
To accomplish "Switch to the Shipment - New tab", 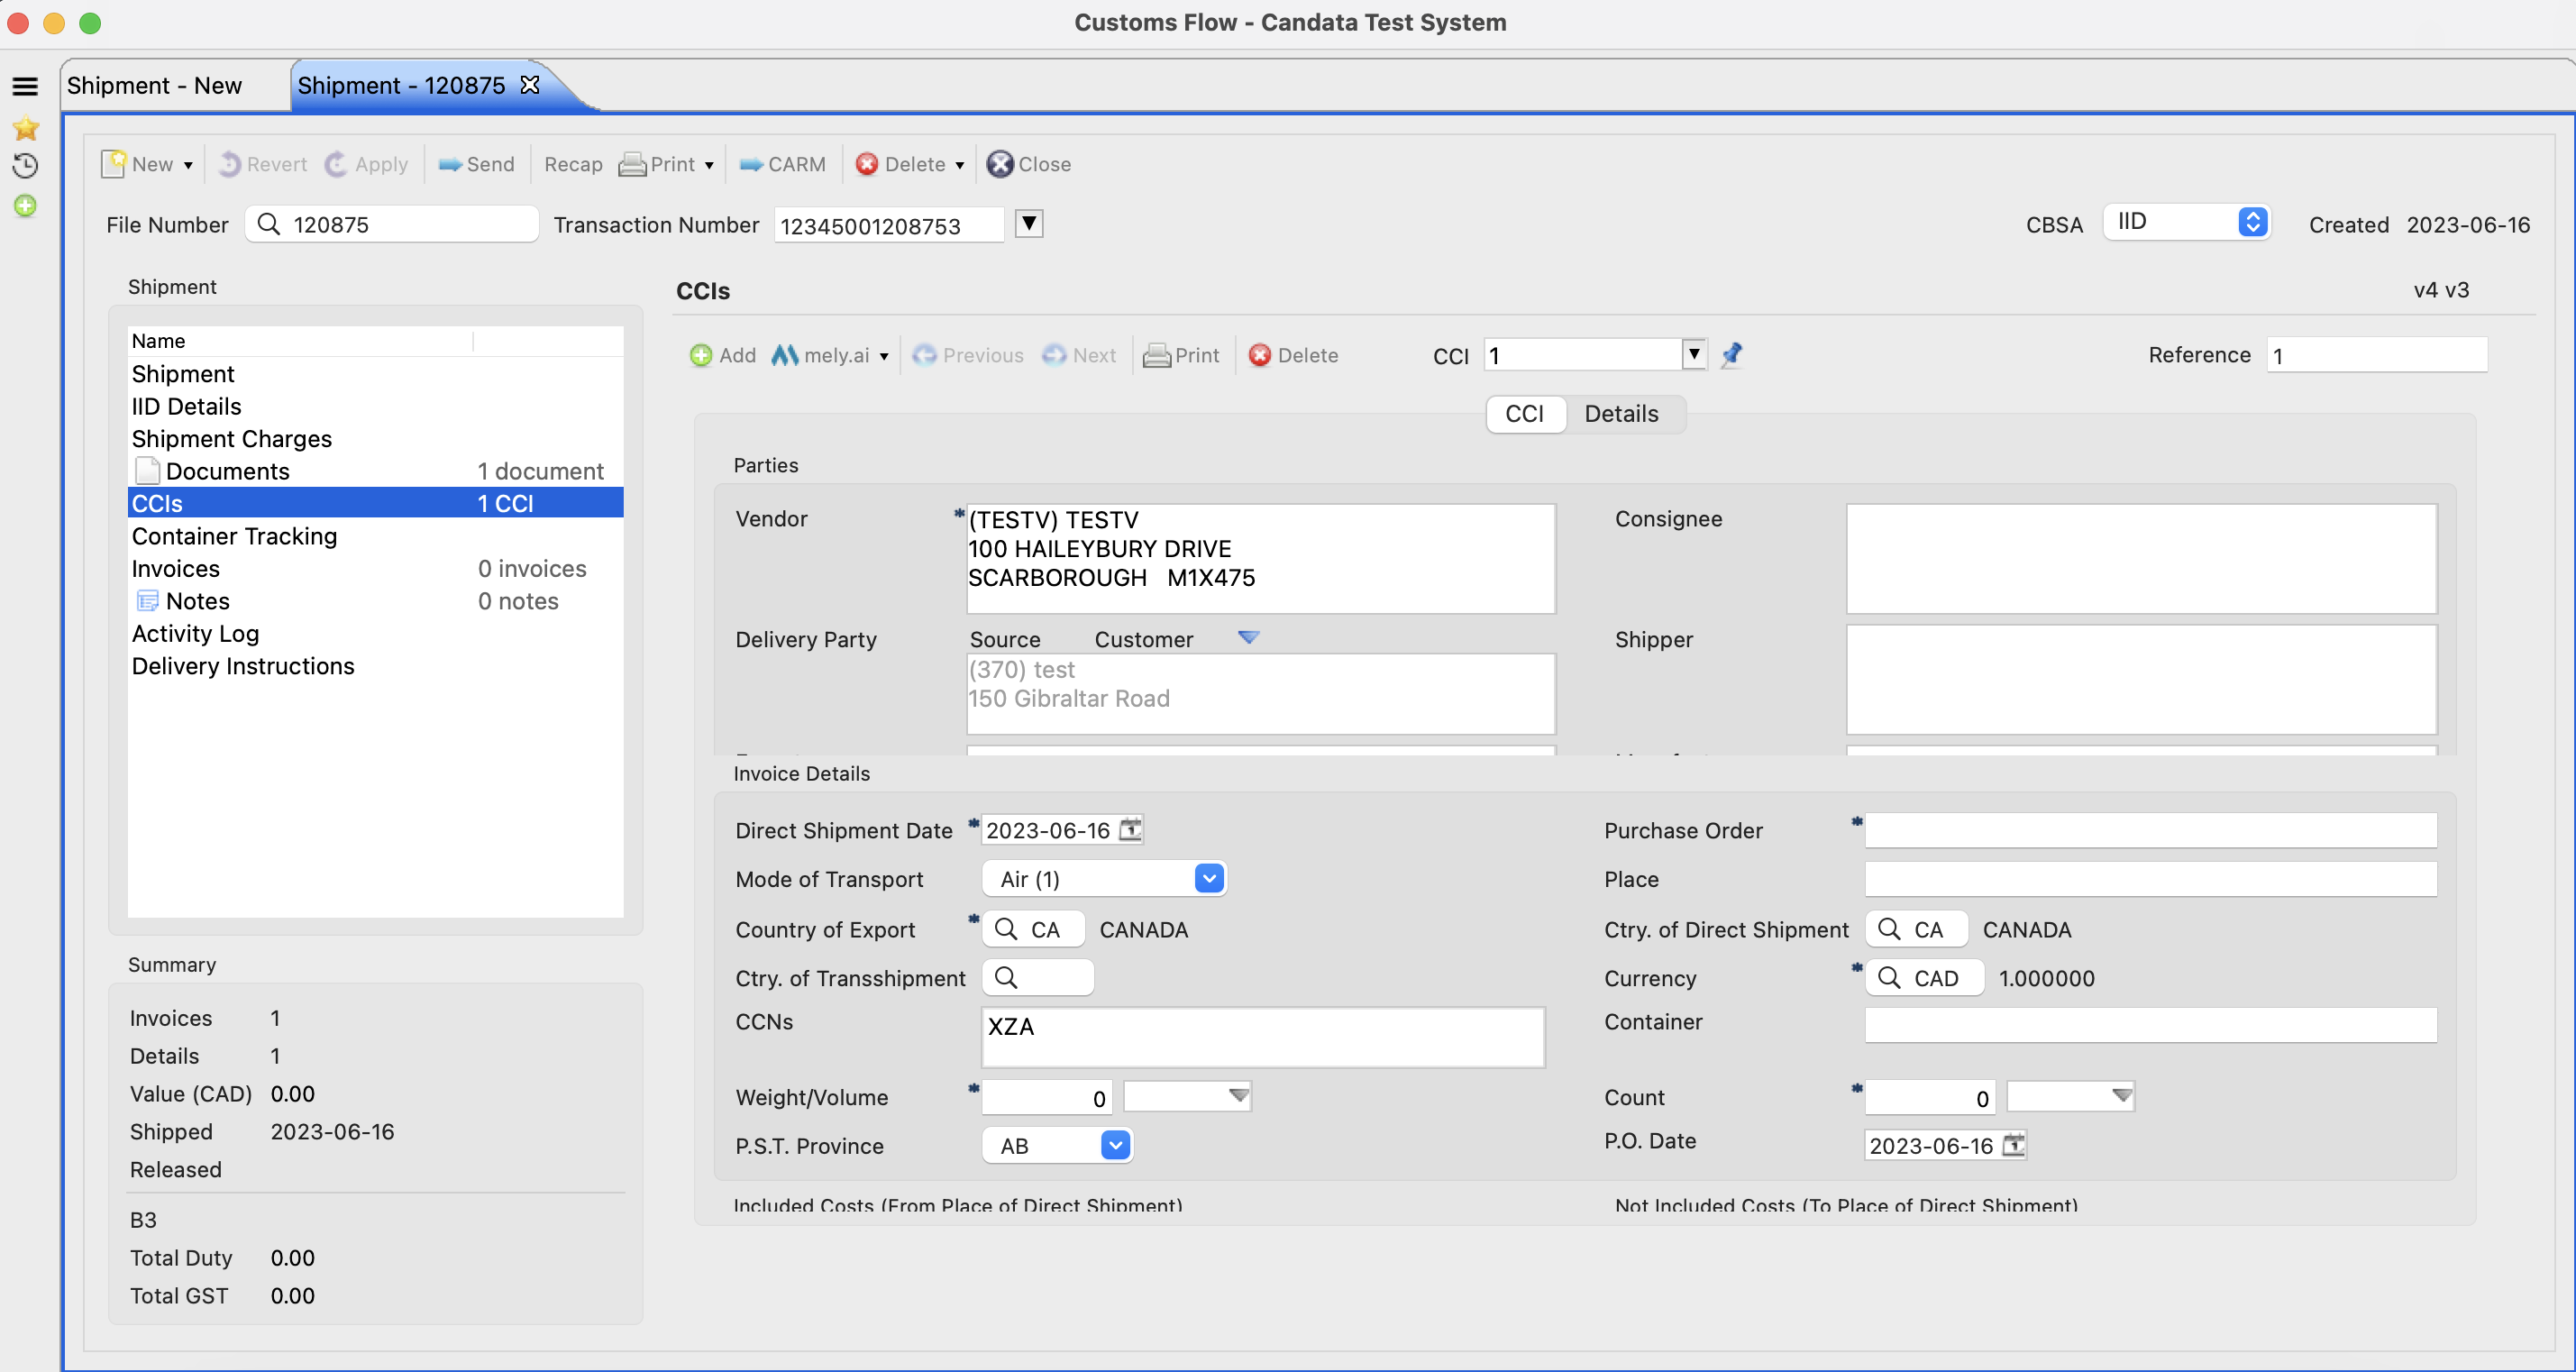I will pyautogui.click(x=155, y=85).
